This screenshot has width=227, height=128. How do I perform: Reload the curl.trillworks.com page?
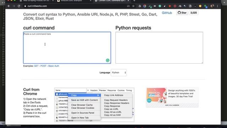pos(19,6)
